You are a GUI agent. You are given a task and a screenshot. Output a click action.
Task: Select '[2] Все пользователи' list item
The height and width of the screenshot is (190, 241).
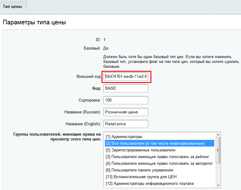pyautogui.click(x=155, y=143)
